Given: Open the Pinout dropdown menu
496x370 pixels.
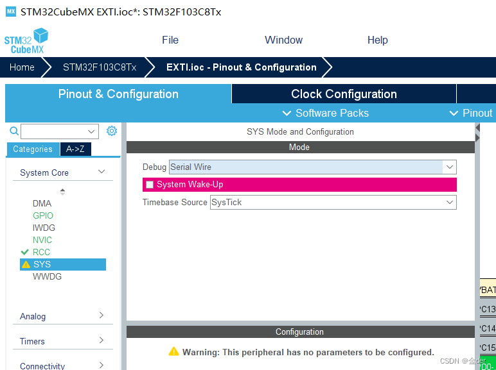Looking at the screenshot, I should pos(472,113).
